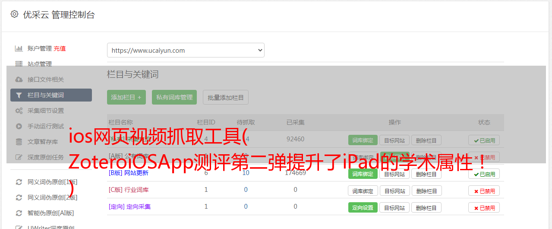Click 删除栏目 in the 定向采集 row

pos(426,207)
